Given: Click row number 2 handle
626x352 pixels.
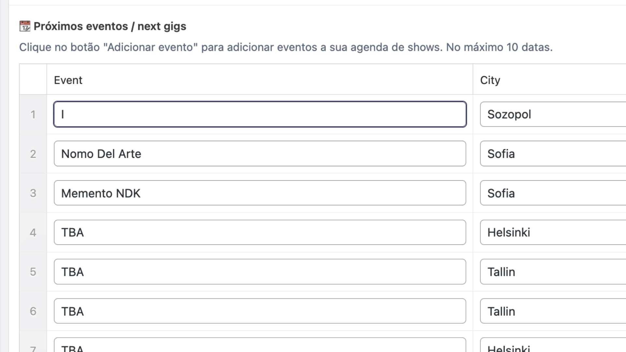Looking at the screenshot, I should [33, 154].
